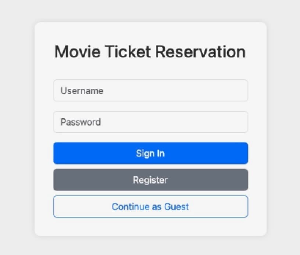This screenshot has height=255, width=300.
Task: Proceed without an account as Guest
Action: (x=150, y=206)
